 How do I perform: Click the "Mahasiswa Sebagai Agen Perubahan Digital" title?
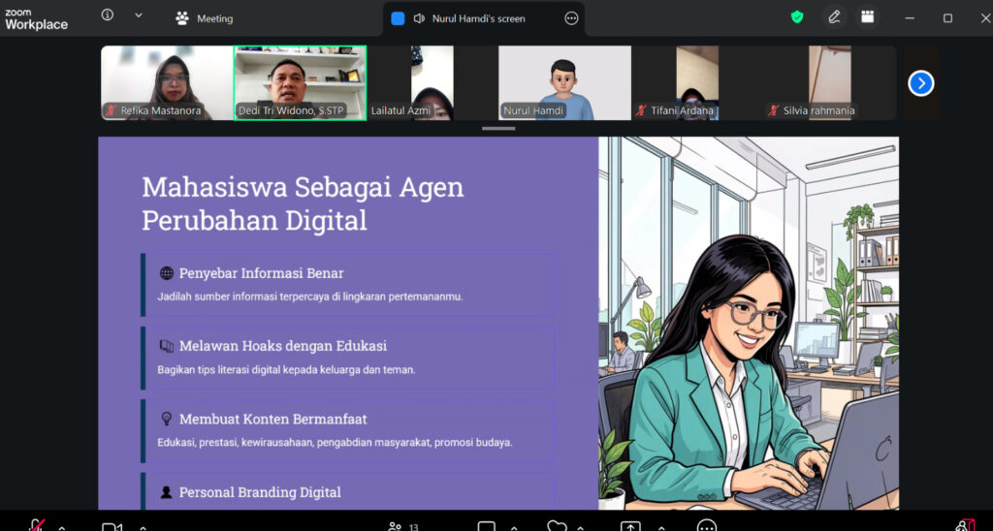tap(303, 203)
